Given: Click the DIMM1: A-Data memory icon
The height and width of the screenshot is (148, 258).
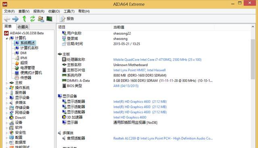Looking at the screenshot, I should [x=64, y=81].
